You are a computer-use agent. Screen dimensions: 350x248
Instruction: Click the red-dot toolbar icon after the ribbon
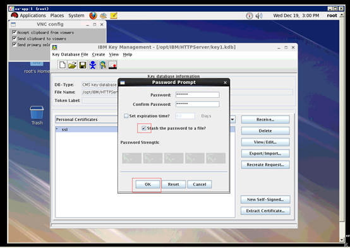click(x=112, y=65)
